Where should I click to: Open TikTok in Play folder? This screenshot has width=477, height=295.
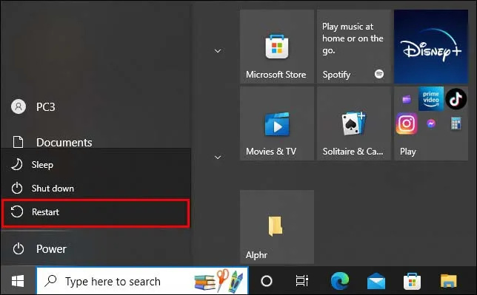coord(456,99)
